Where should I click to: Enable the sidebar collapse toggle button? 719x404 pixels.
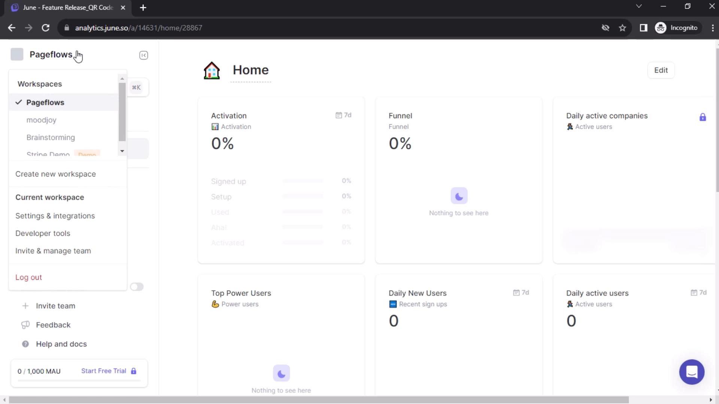pos(143,55)
